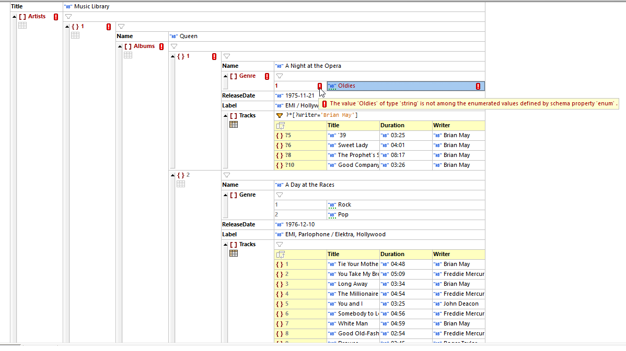Collapse Tracks array of A Day at the Races
The width and height of the screenshot is (626, 351).
click(x=225, y=245)
